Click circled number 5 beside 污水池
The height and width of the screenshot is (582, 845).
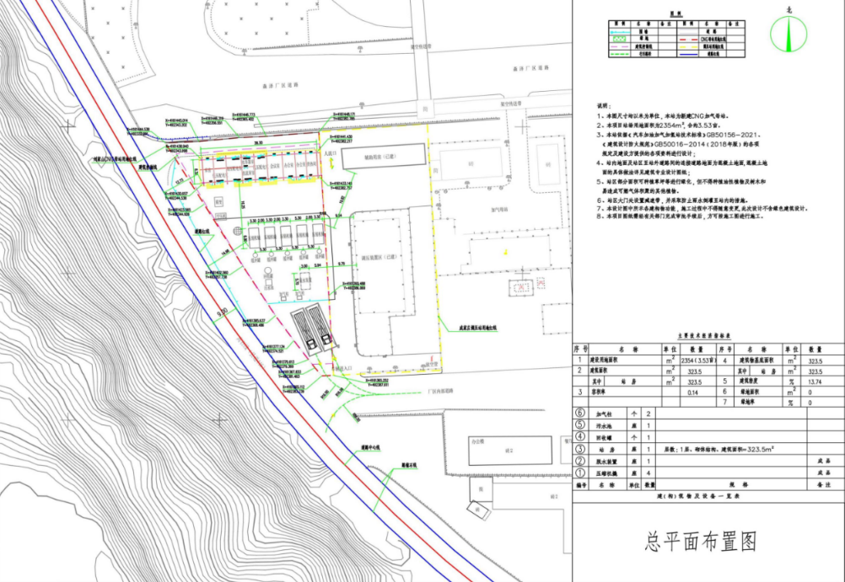pos(579,426)
